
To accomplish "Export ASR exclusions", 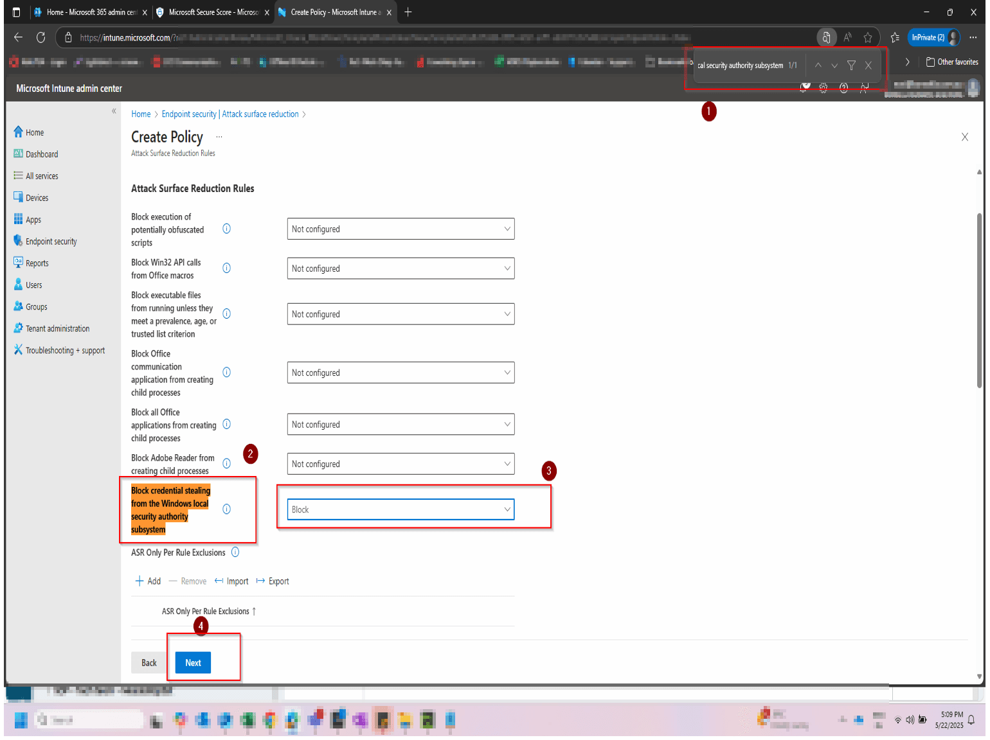I will coord(273,581).
